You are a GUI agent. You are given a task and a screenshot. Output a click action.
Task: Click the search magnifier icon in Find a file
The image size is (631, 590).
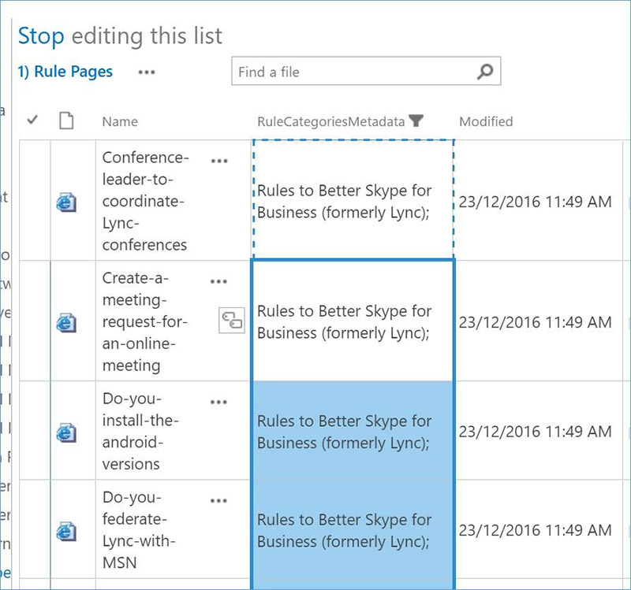[485, 72]
